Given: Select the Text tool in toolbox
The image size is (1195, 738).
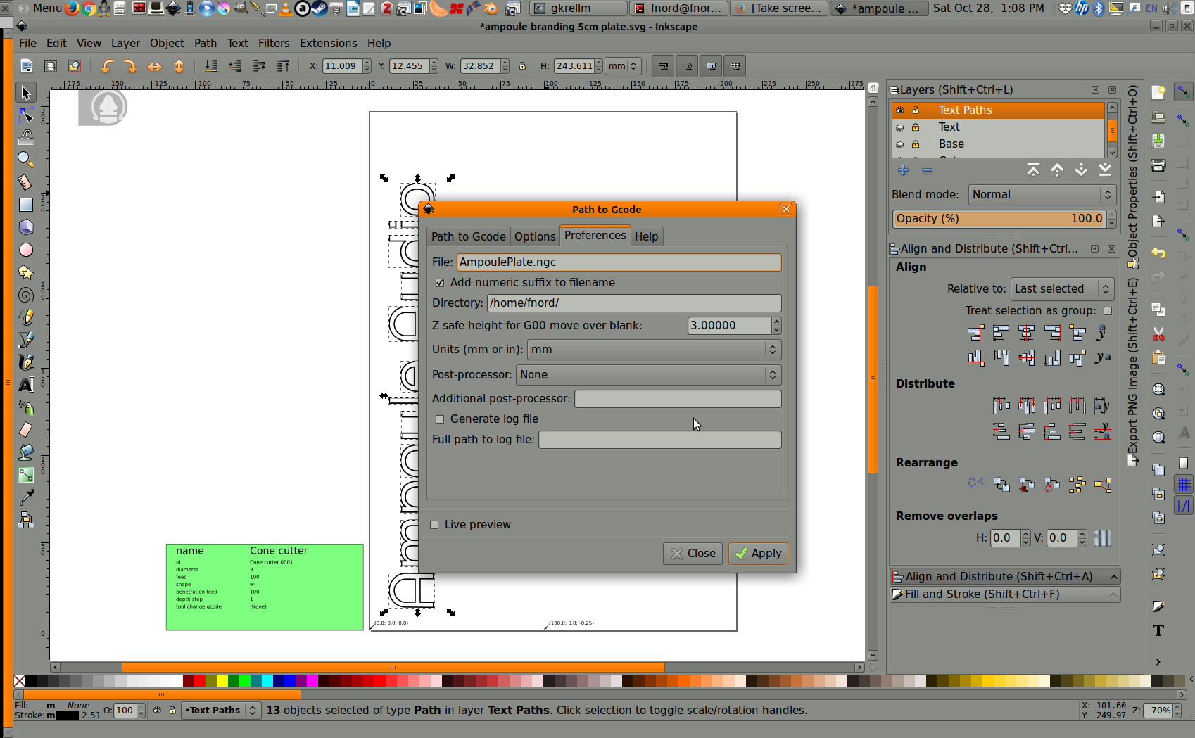Looking at the screenshot, I should tap(25, 385).
